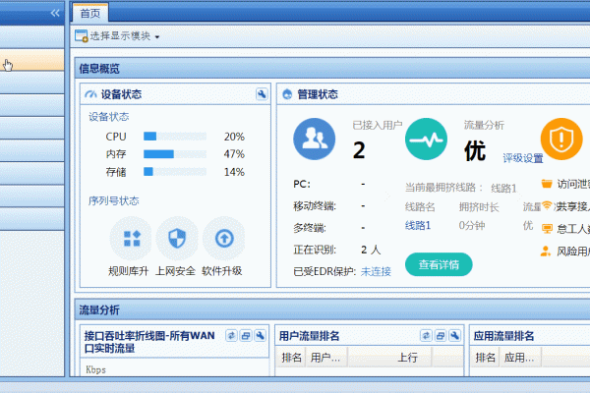Click the 已接入用户 blue users icon

pos(315,140)
